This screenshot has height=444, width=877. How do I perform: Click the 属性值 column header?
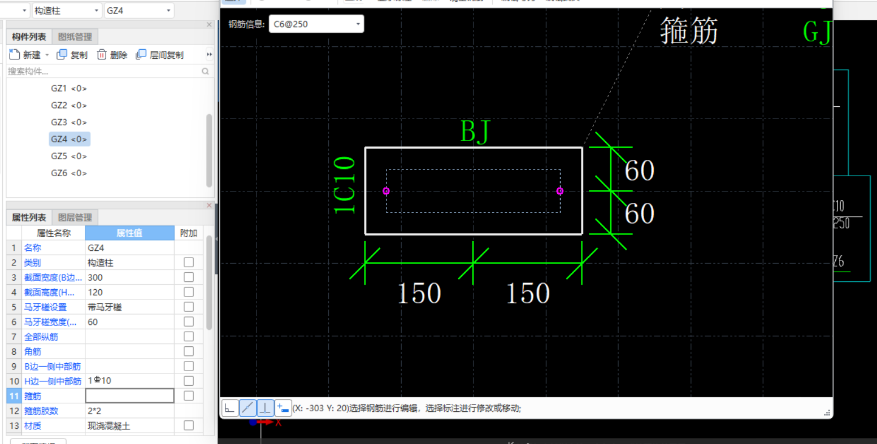(x=129, y=233)
